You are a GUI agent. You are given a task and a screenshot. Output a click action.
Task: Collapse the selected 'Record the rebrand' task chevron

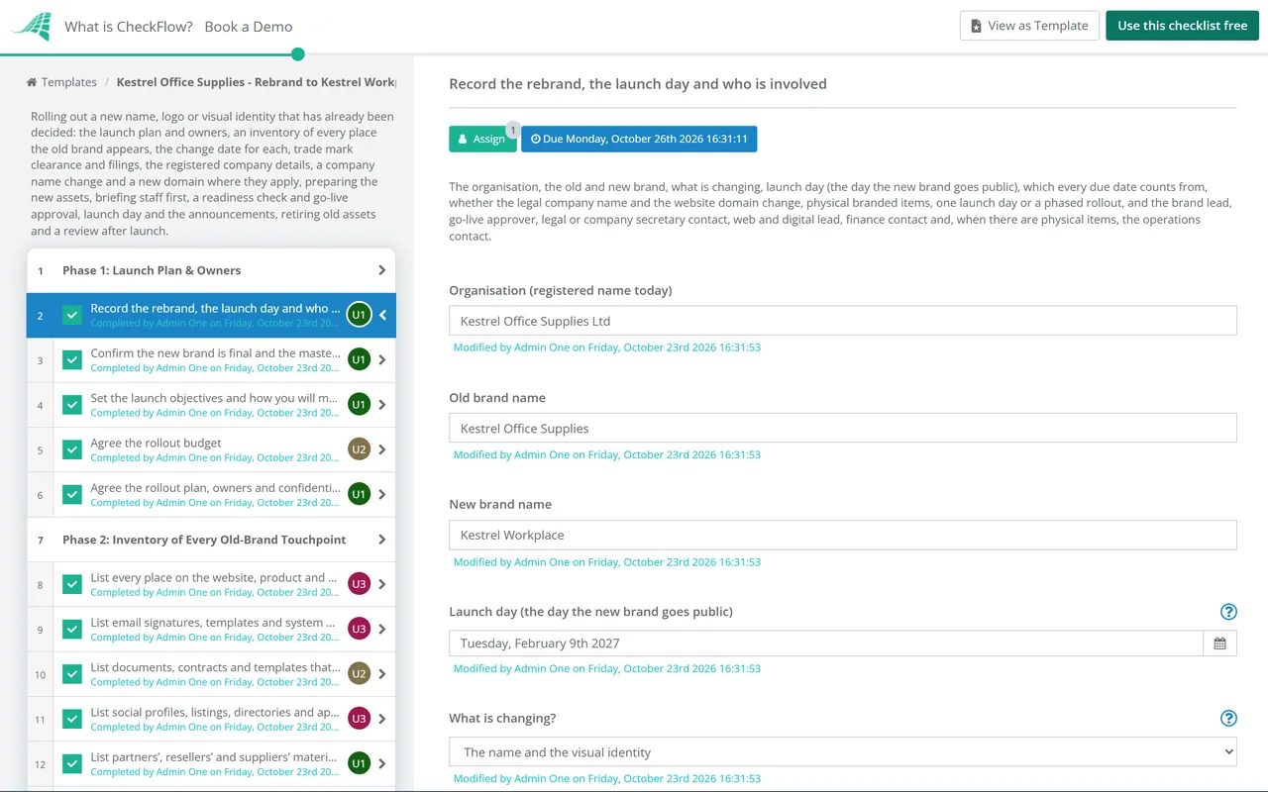[383, 315]
